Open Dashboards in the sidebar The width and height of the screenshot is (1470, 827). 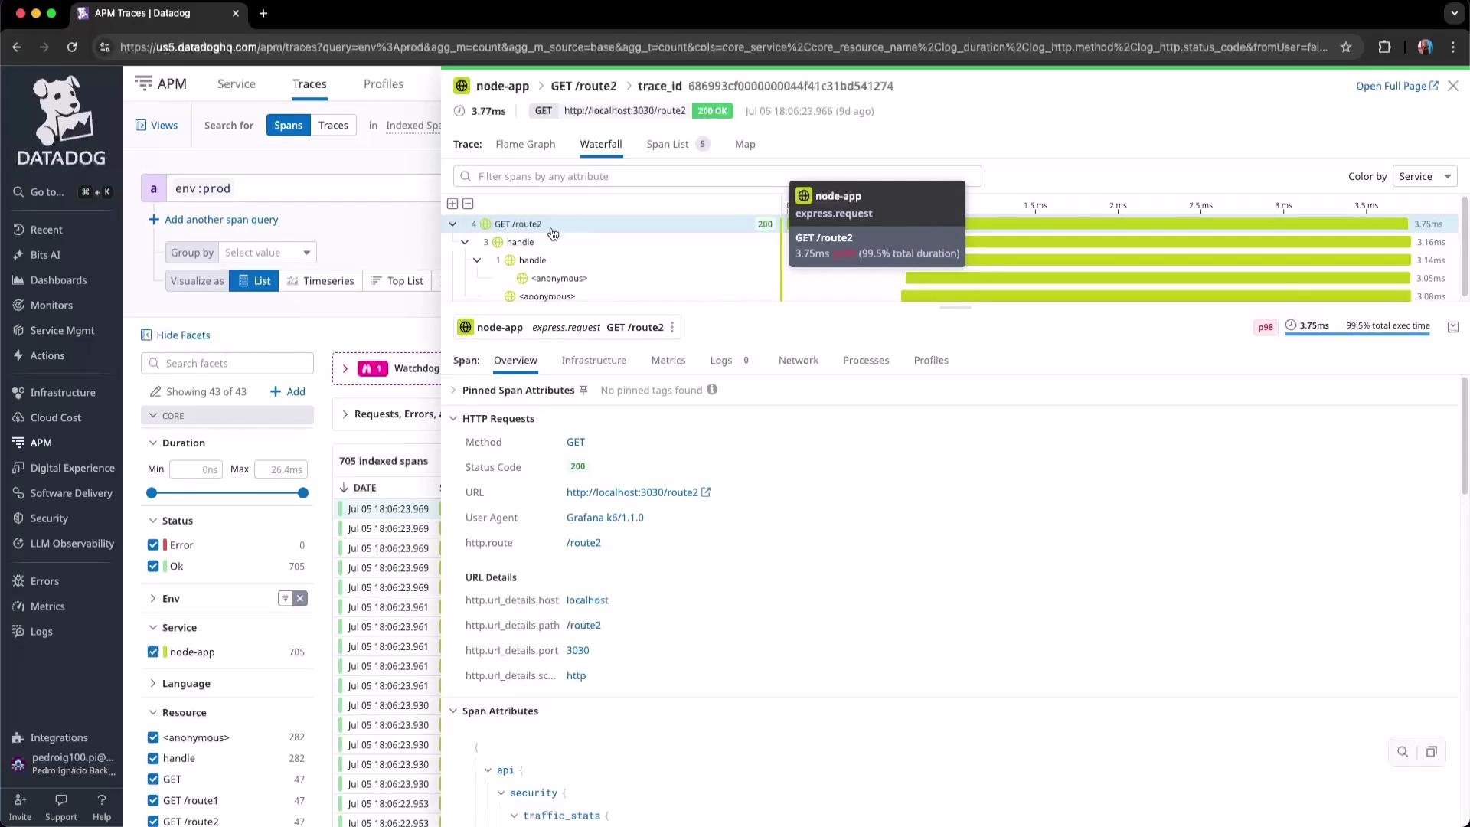(58, 280)
